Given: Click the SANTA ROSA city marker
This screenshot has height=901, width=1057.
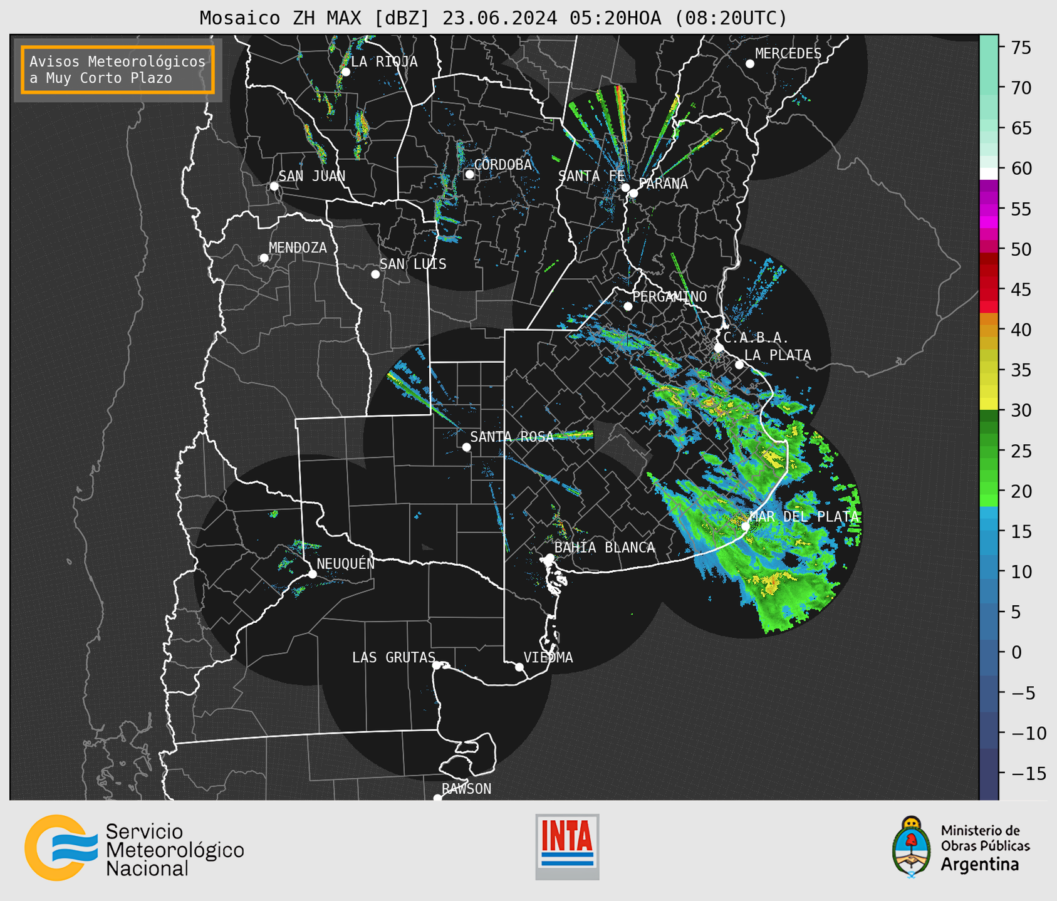Looking at the screenshot, I should coord(466,447).
